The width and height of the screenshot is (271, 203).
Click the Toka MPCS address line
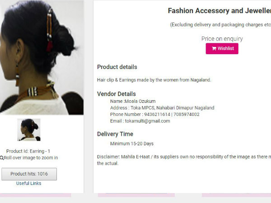click(162, 108)
